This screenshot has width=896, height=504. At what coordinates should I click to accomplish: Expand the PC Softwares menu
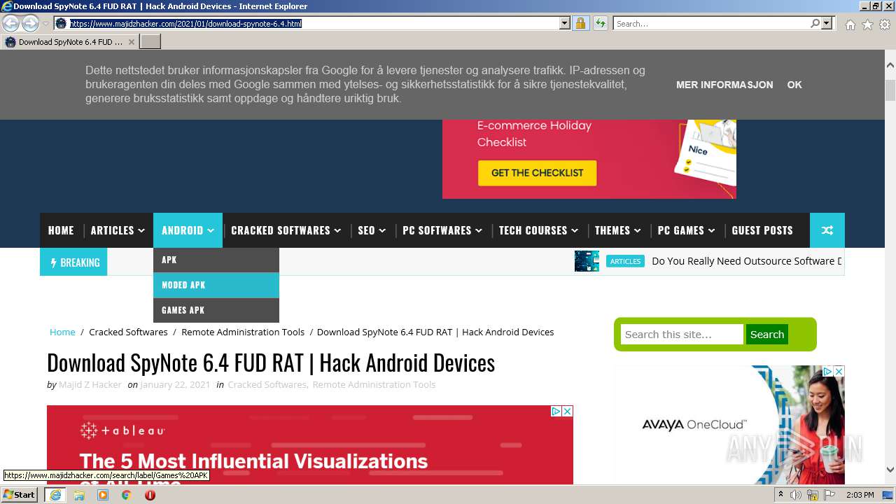click(442, 230)
